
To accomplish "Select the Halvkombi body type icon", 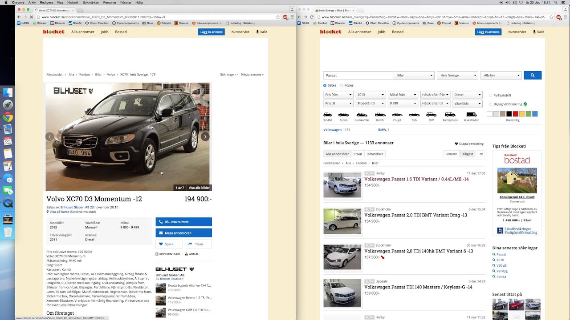I will pos(362,115).
